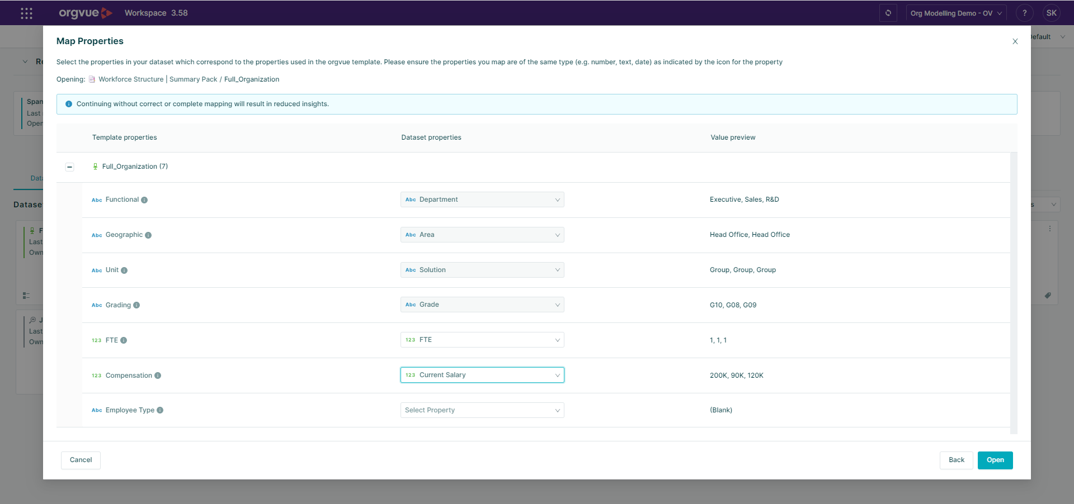Screen dimensions: 1074x504
Task: Click the refresh icon in top bar
Action: click(888, 13)
